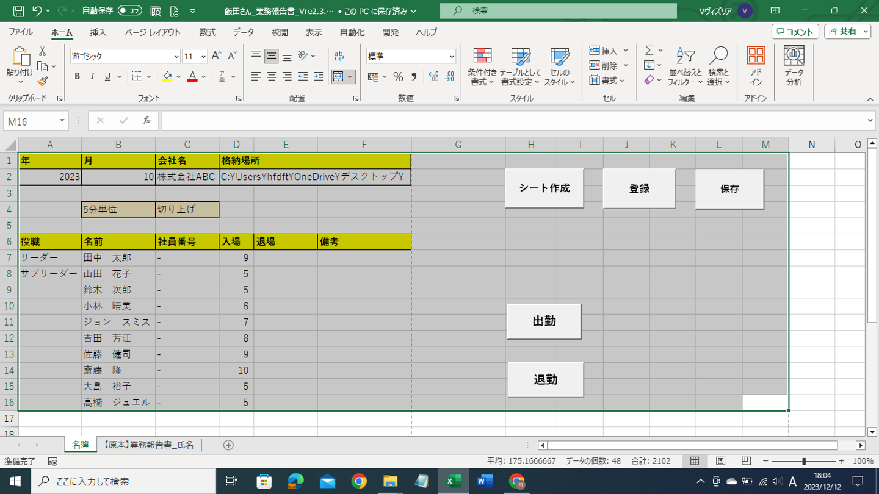
Task: Click the percent style icon
Action: (x=398, y=77)
